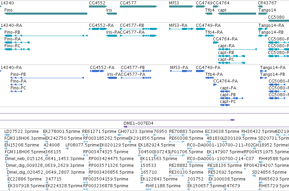
Task: Click protein Pino-PC
Action: click(16, 91)
